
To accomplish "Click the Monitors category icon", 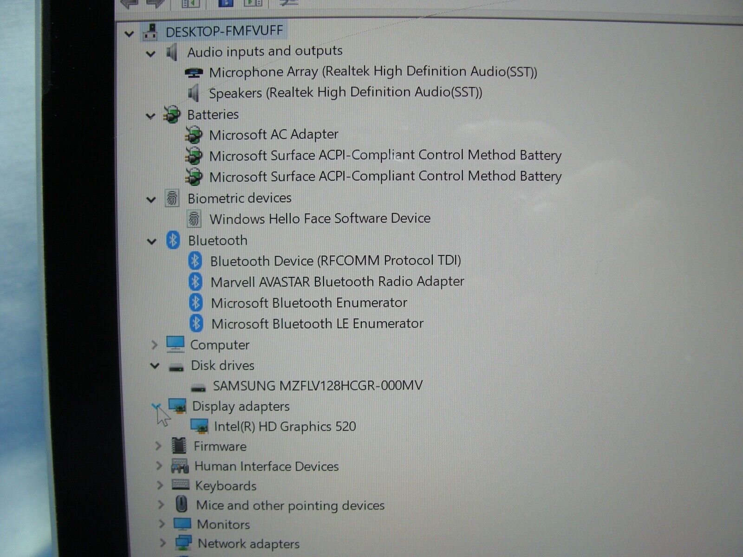I will coord(182,524).
